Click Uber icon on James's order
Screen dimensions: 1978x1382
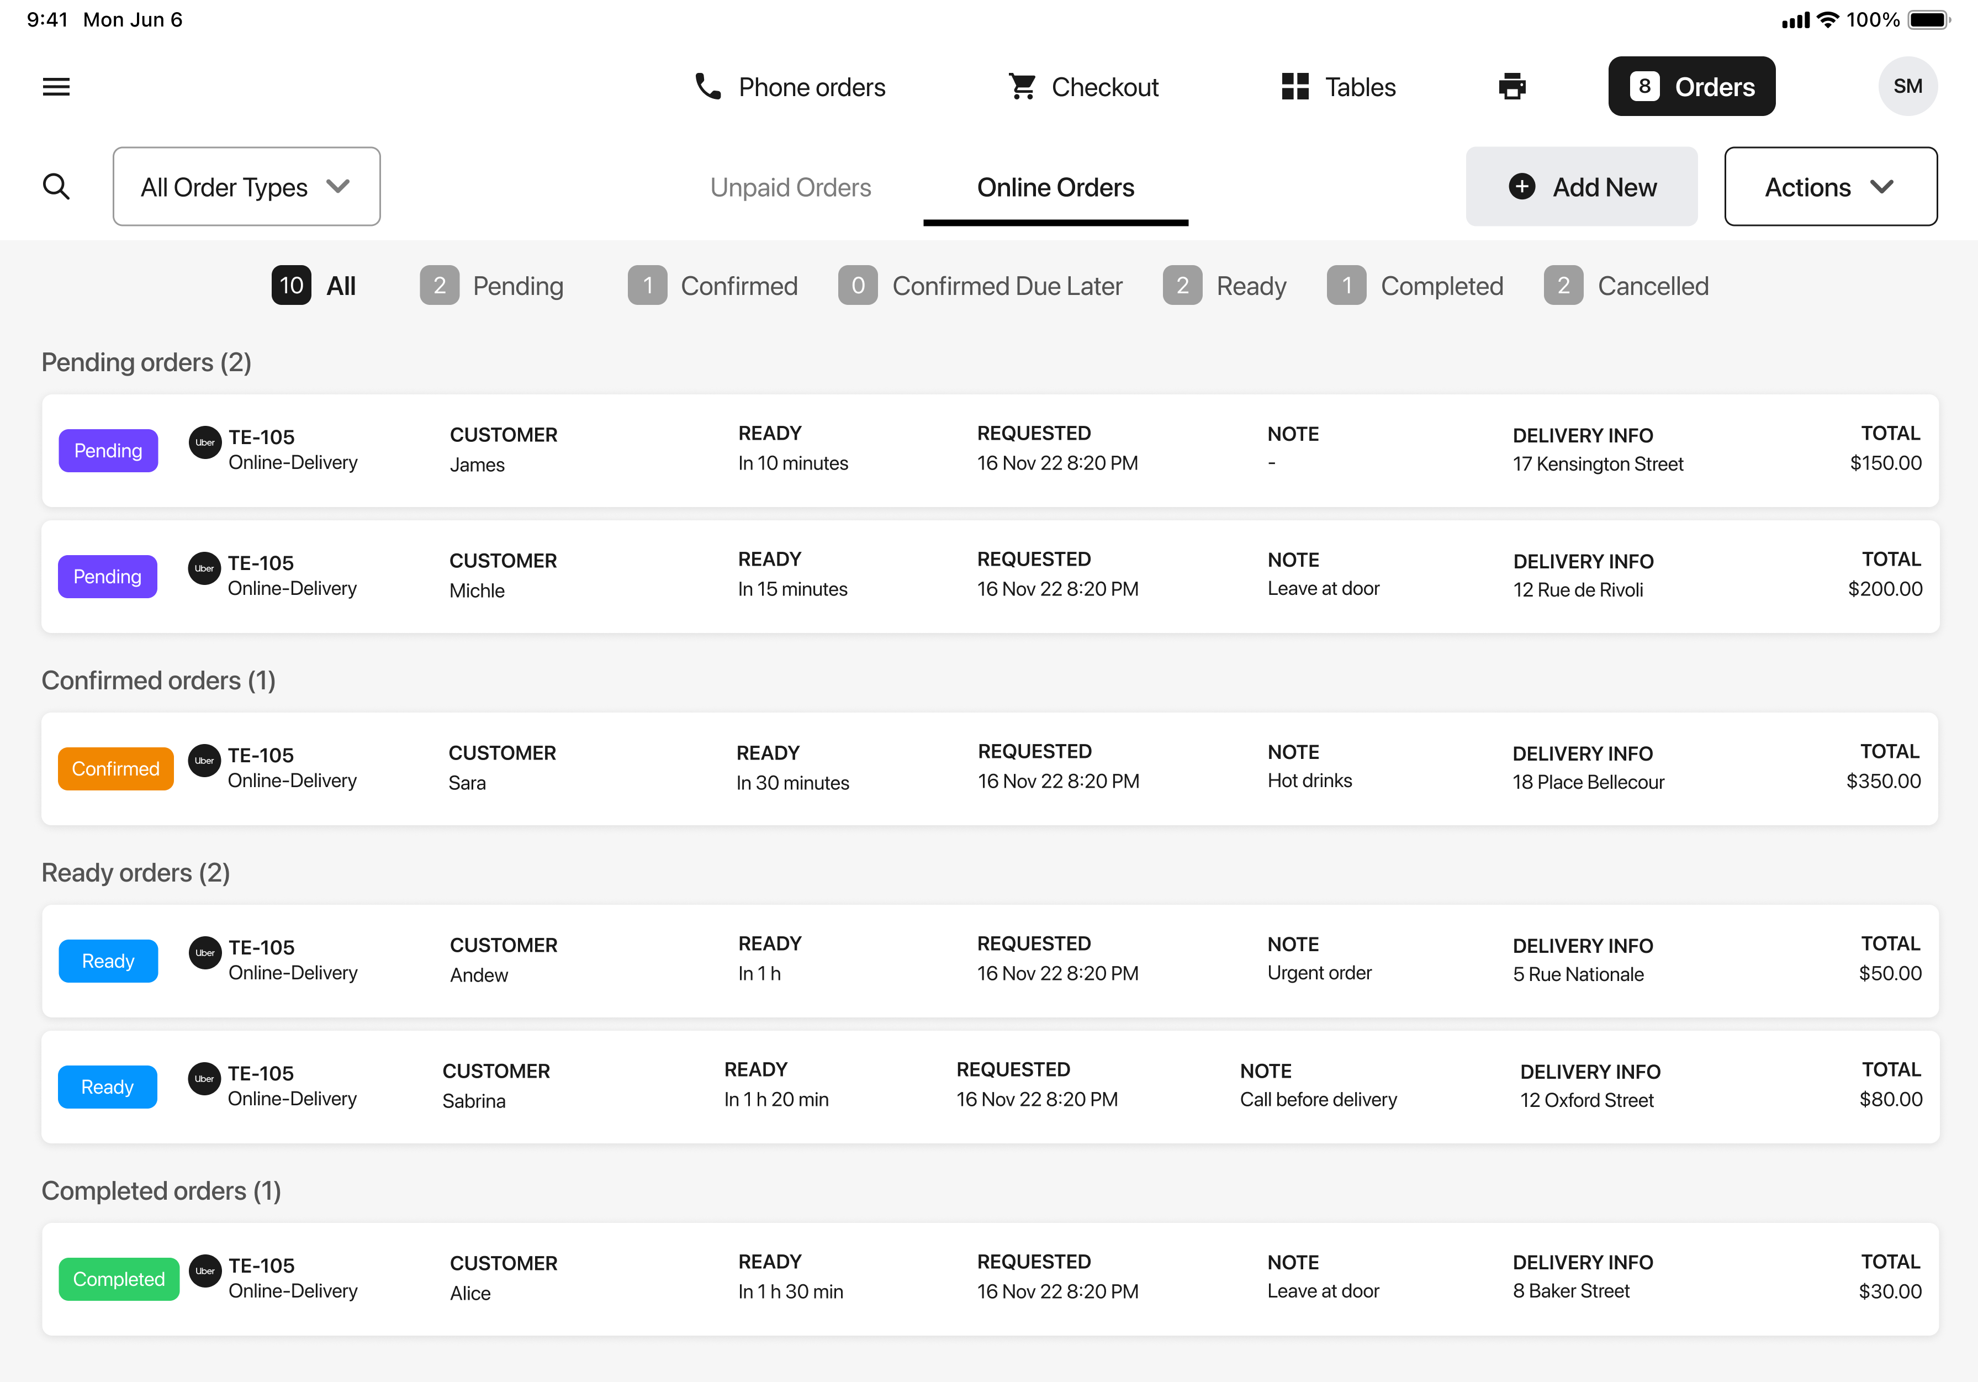click(205, 443)
